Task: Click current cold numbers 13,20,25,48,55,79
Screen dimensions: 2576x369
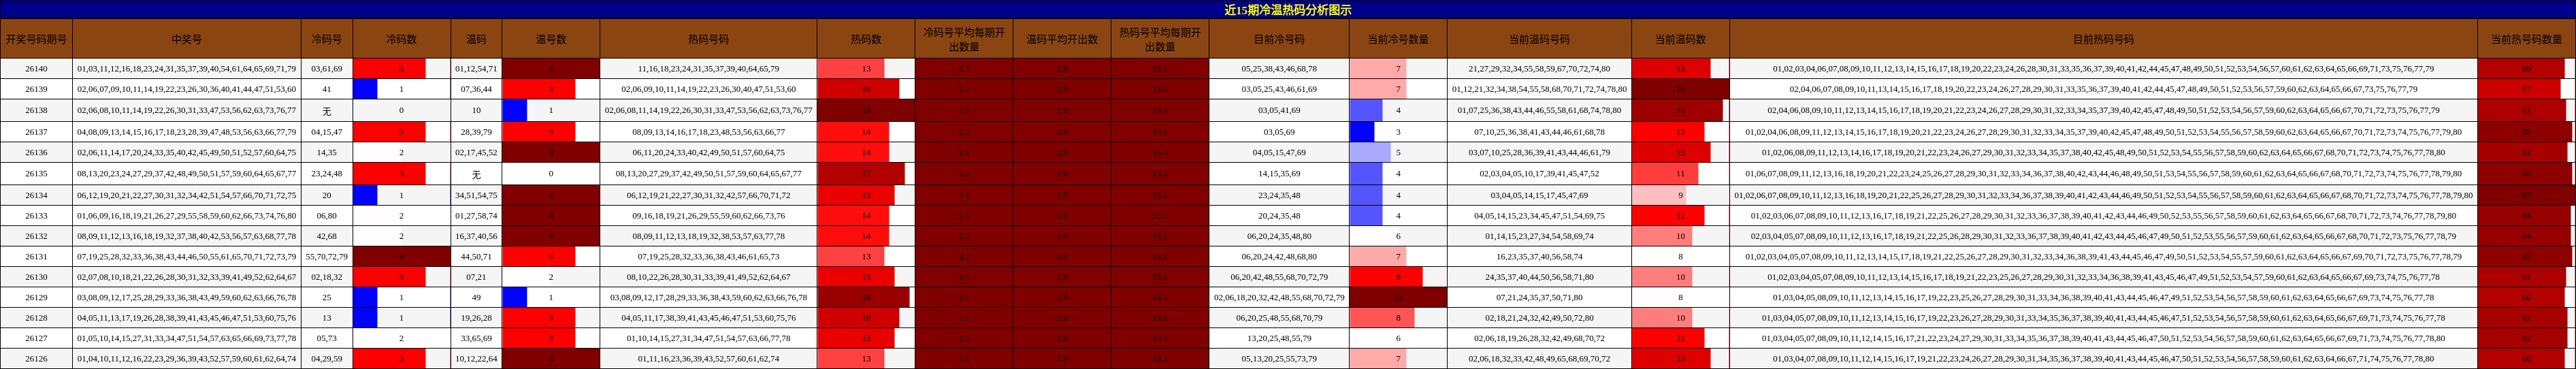Action: (x=1279, y=338)
